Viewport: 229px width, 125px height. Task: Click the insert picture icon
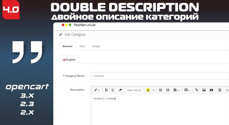(204, 90)
